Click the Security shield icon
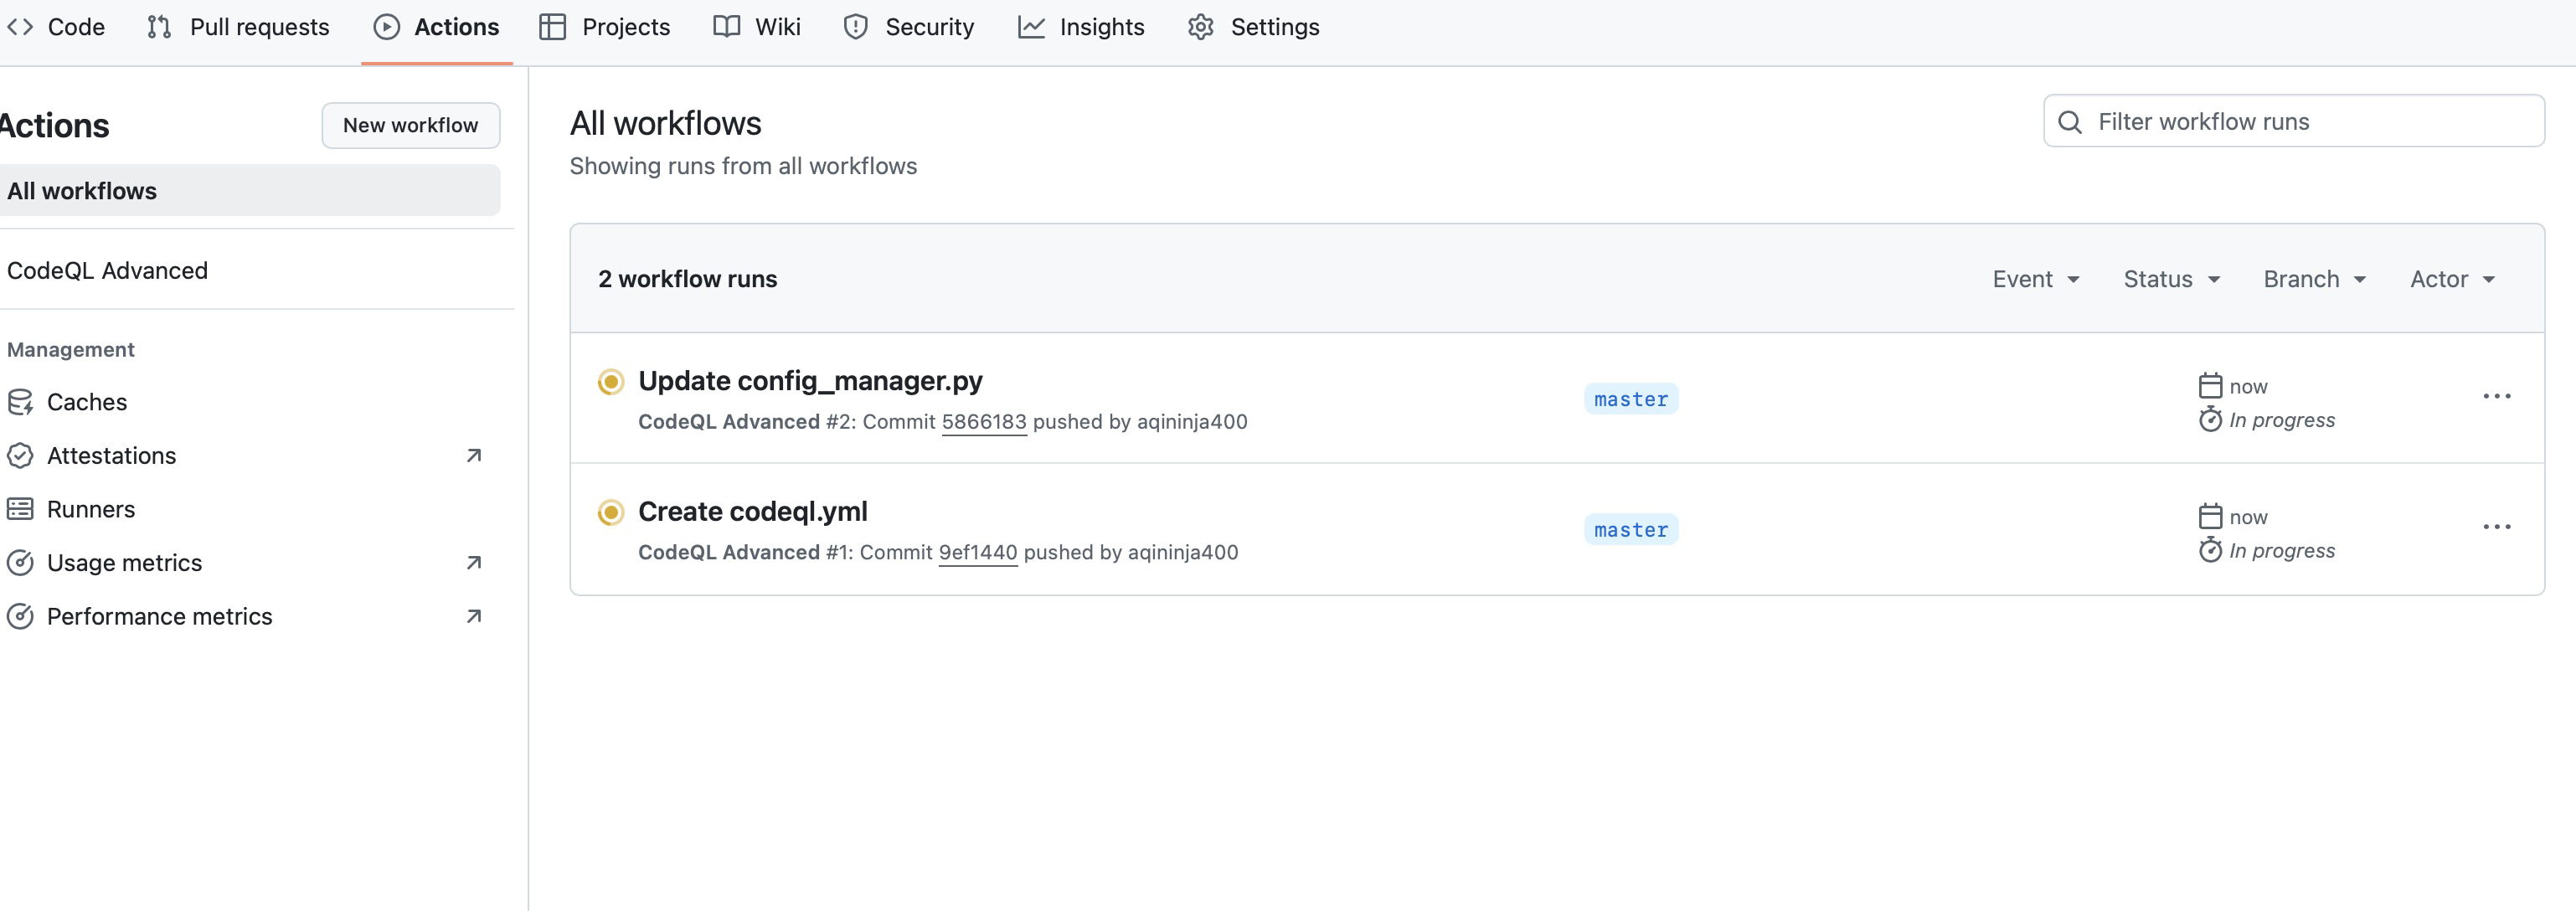Viewport: 2576px width, 911px height. 856,27
